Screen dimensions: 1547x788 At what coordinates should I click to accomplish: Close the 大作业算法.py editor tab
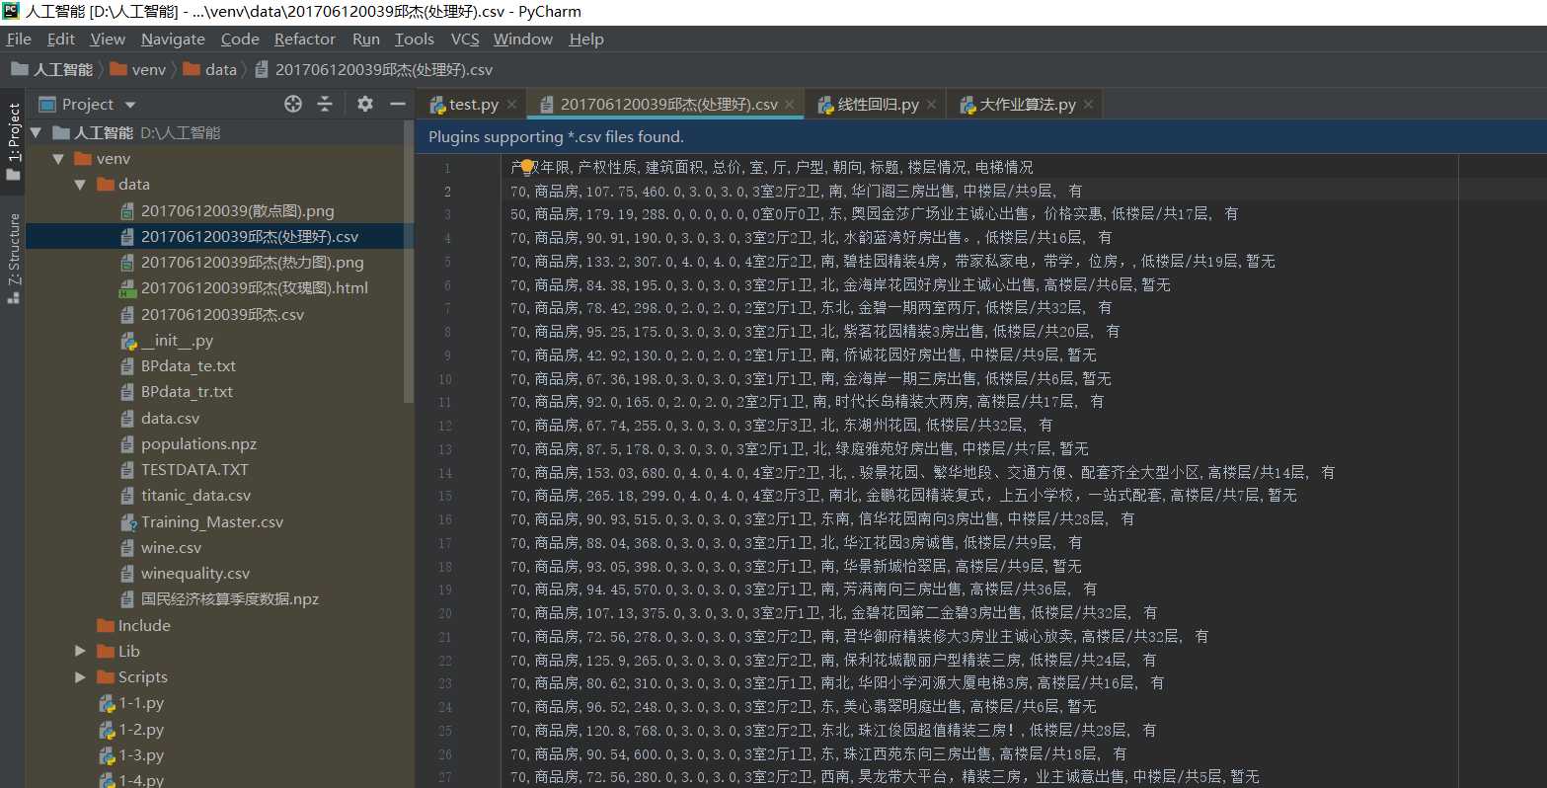tap(1088, 105)
